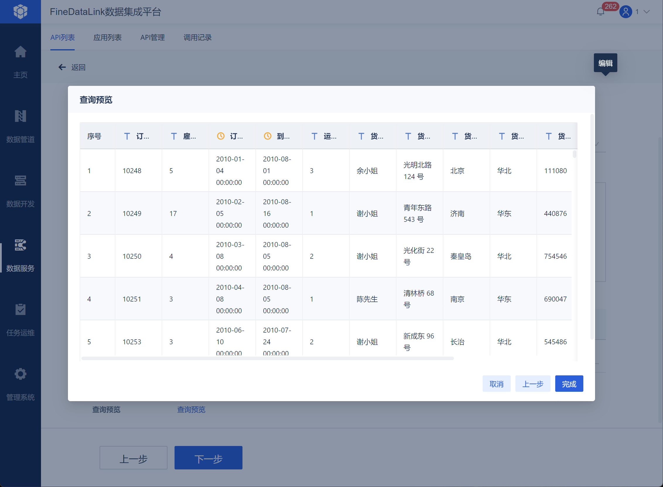Click 取消 cancel button in dialog
The width and height of the screenshot is (663, 487).
[x=496, y=384]
